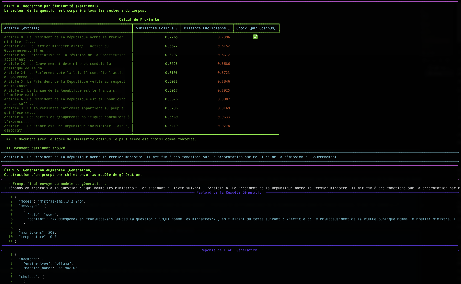Click the cosine similarity value 0.7265
This screenshot has width=461, height=284.
tap(171, 37)
